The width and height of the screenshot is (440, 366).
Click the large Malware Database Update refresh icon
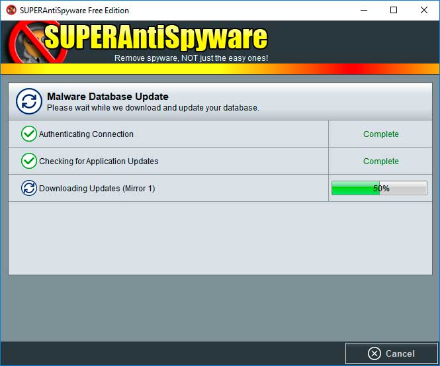pyautogui.click(x=29, y=101)
